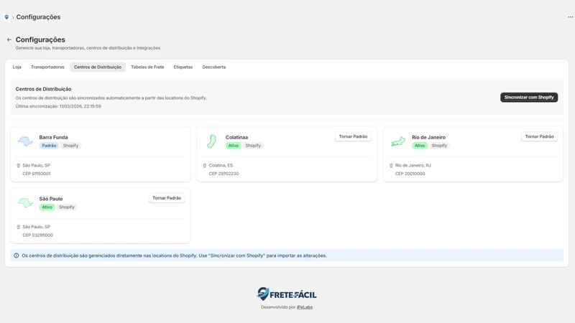Switch to Tabelas de Frete tab
575x323 pixels.
(147, 67)
